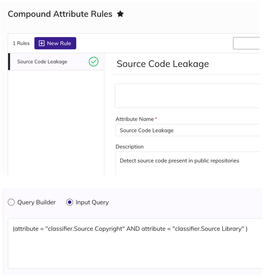Click the plus icon on the New Rule button
Screen dimensions: 266x278
click(41, 43)
